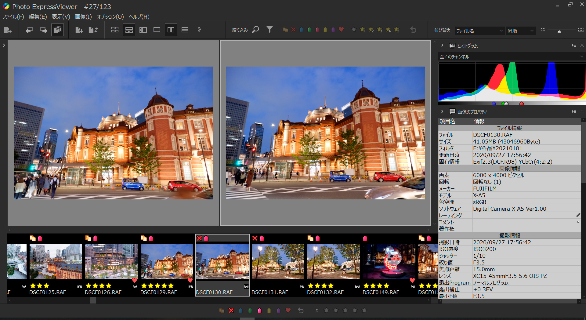The image size is (586, 320).
Task: Apply blue label in bottom rating bar
Action: [x=241, y=310]
